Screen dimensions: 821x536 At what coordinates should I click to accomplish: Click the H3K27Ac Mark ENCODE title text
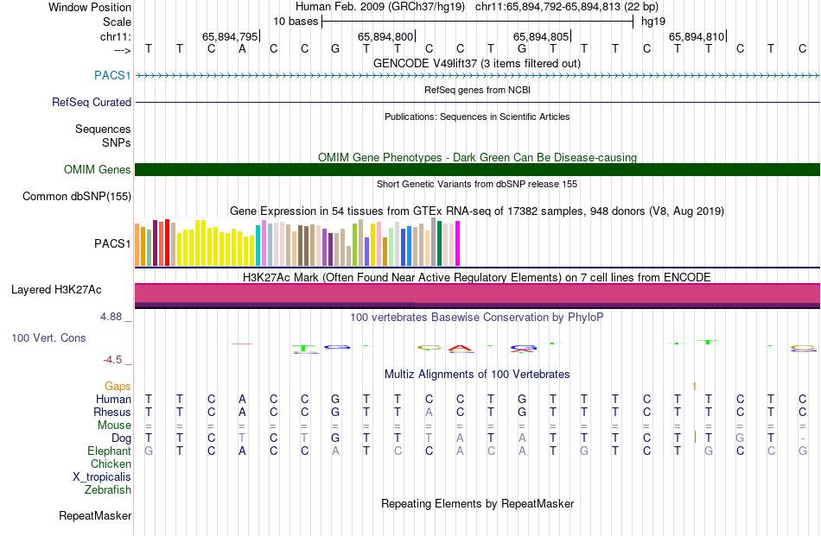tap(476, 277)
